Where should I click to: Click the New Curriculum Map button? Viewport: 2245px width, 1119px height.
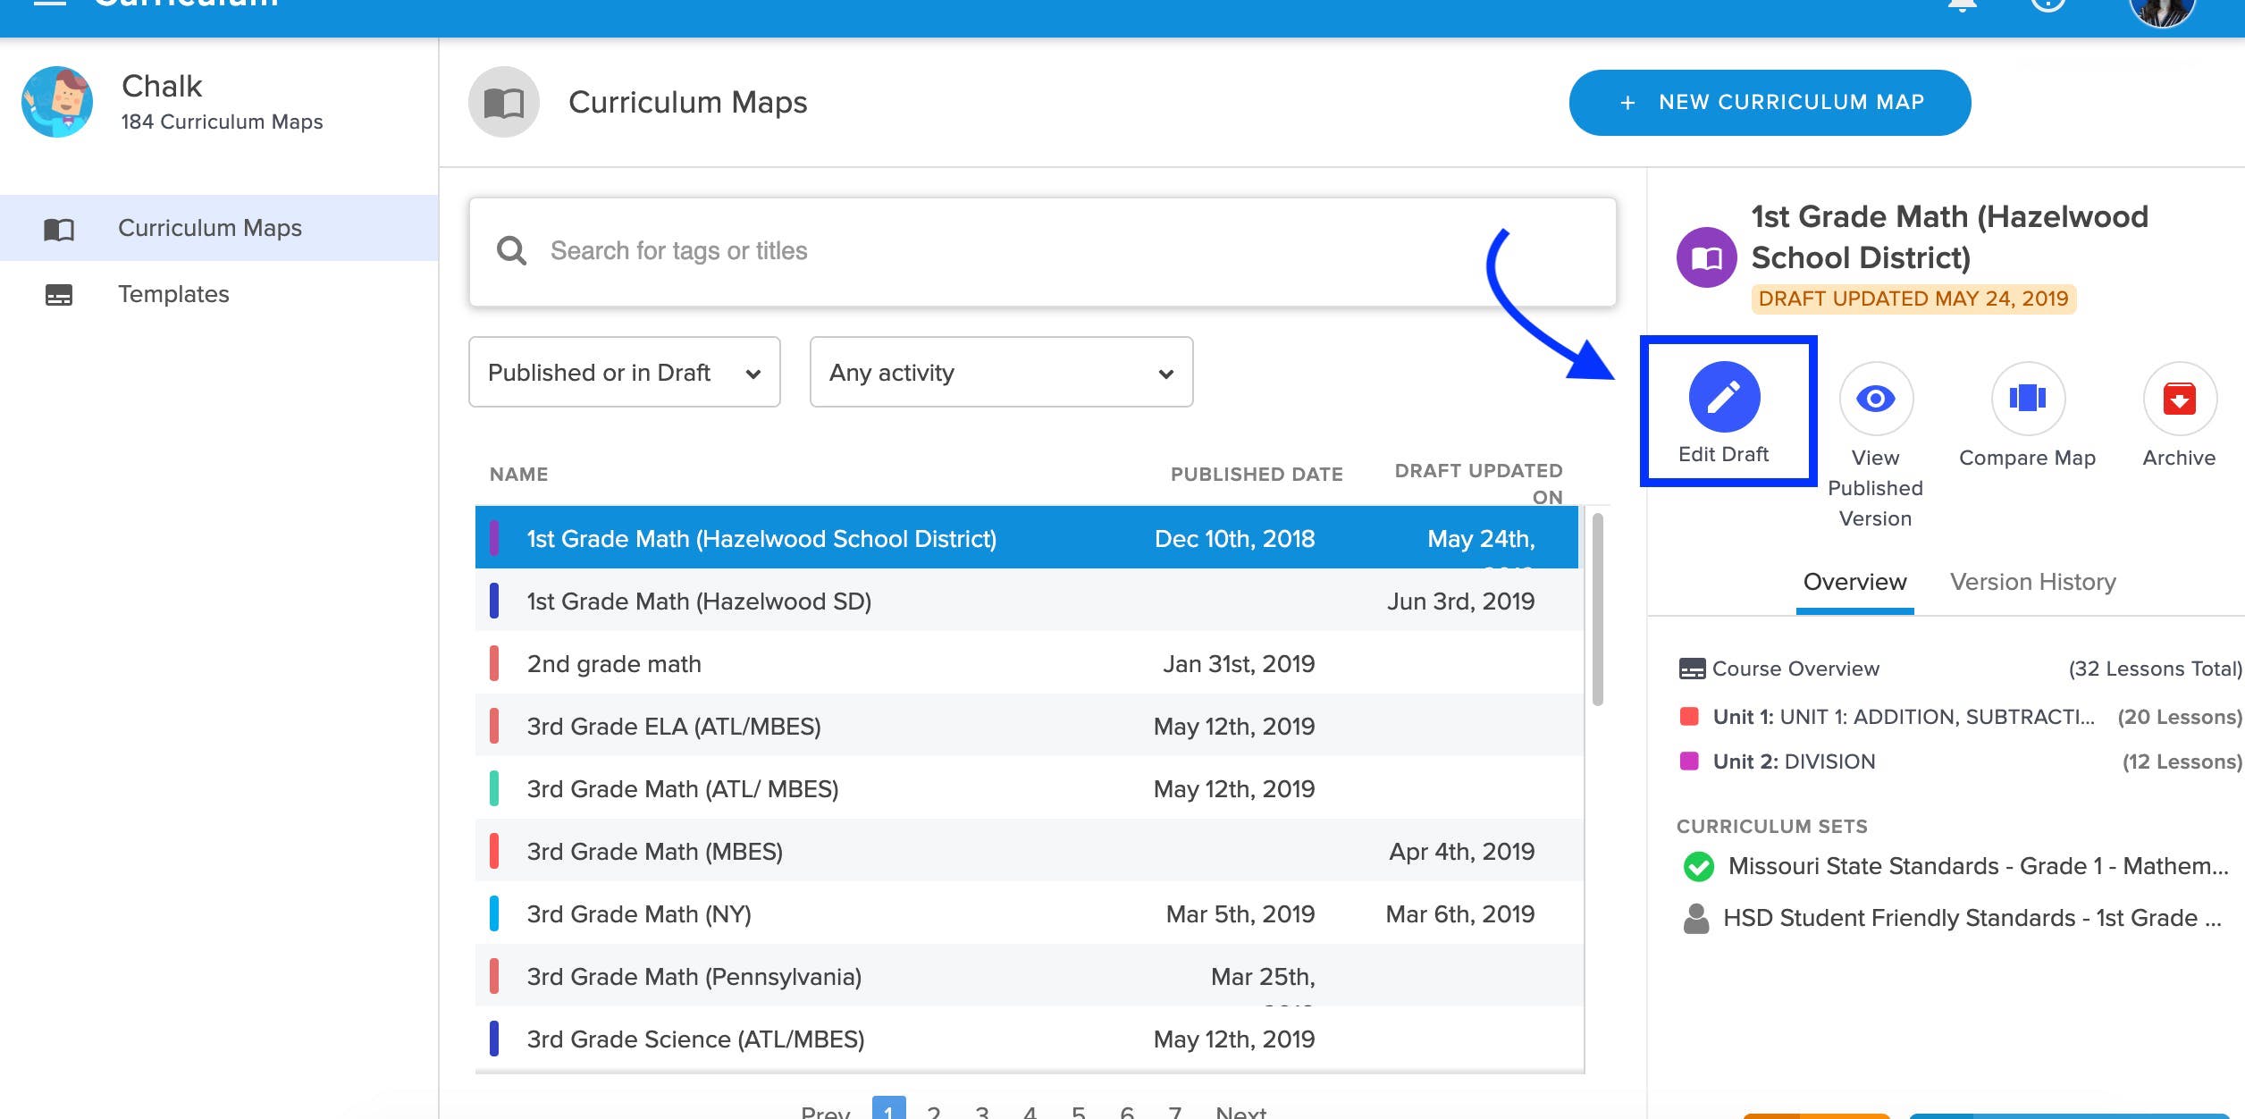pyautogui.click(x=1770, y=103)
